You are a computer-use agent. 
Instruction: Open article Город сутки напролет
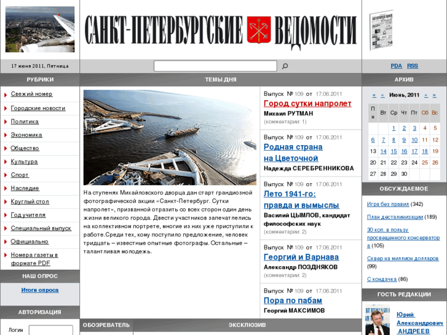(x=307, y=103)
